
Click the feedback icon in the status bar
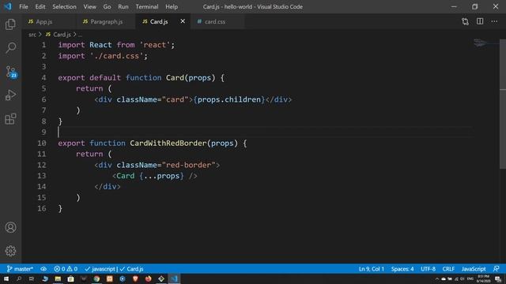497,269
